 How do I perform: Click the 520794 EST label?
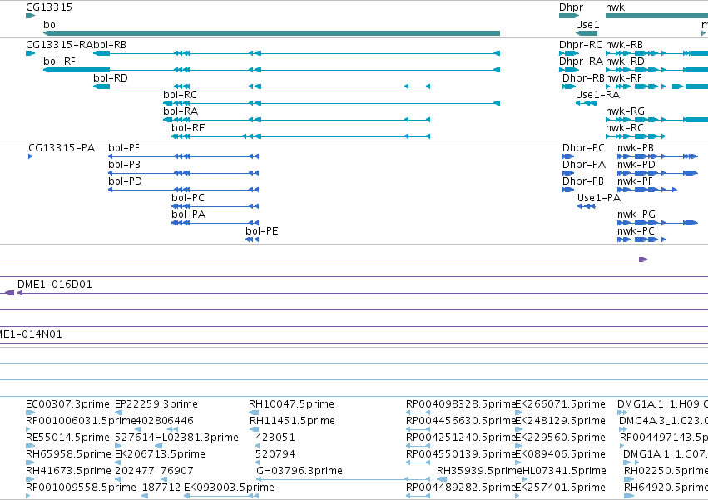pyautogui.click(x=275, y=454)
